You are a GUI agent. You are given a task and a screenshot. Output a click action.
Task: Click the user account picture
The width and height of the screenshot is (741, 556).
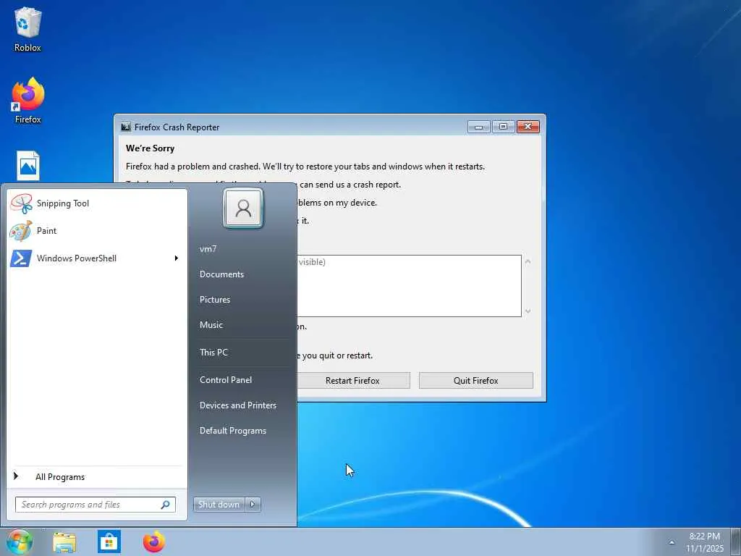coord(243,208)
